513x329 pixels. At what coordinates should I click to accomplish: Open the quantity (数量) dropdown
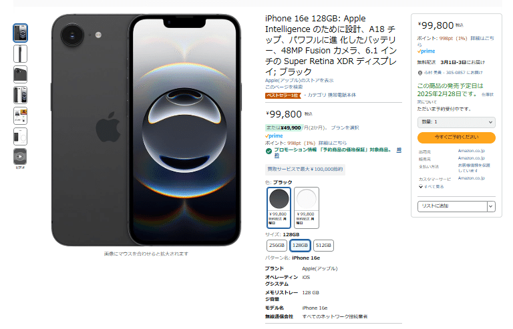tap(456, 122)
